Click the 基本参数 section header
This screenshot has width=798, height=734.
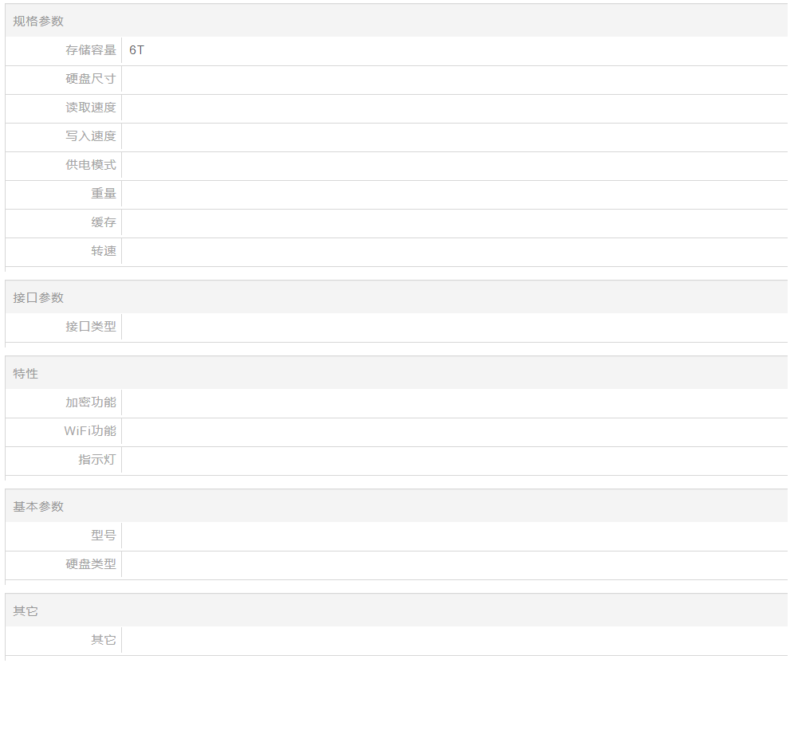(x=38, y=506)
